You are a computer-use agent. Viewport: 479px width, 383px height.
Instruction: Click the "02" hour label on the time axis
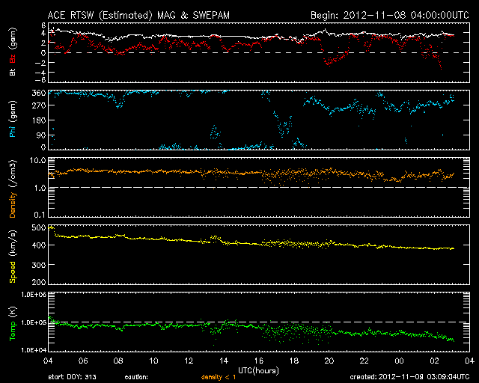(x=434, y=361)
